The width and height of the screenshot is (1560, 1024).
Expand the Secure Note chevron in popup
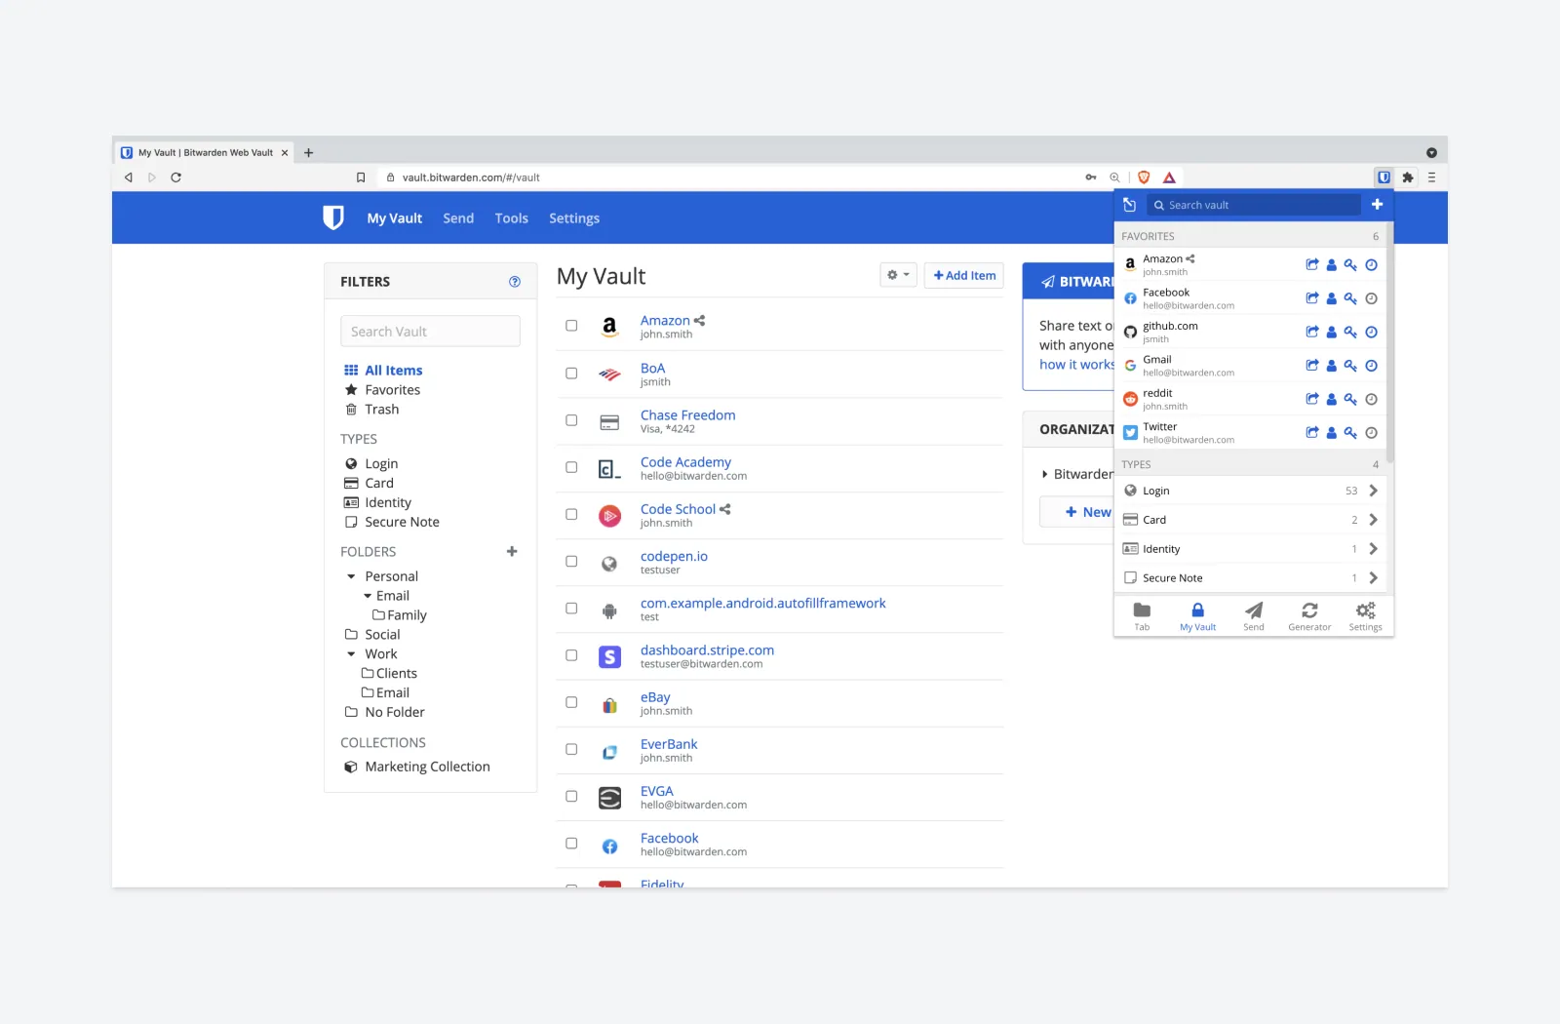1373,578
